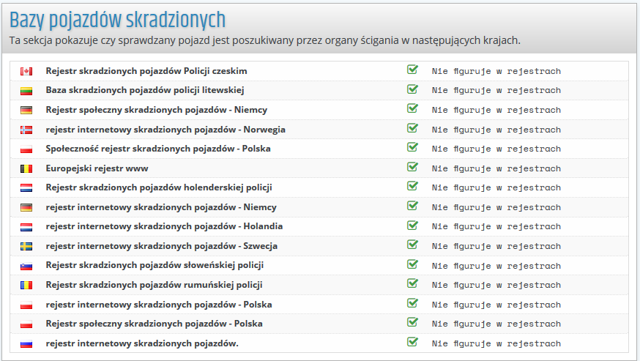Image resolution: width=640 pixels, height=361 pixels.
Task: Click the green checkmark for the Czech police register
Action: 412,70
